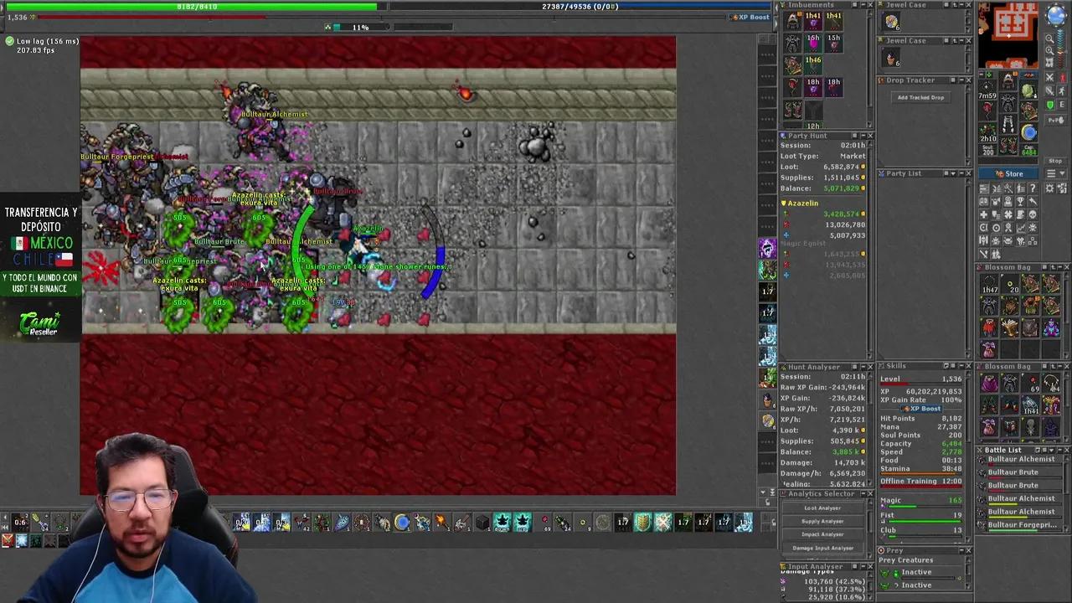Enable offensive crossed-swords combat mode
The image size is (1072, 603).
point(1051,77)
